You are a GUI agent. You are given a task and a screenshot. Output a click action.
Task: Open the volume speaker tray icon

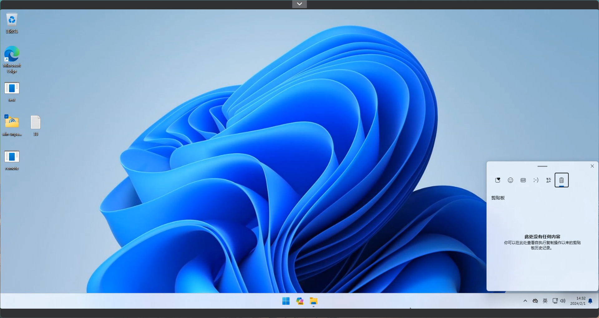pyautogui.click(x=563, y=301)
